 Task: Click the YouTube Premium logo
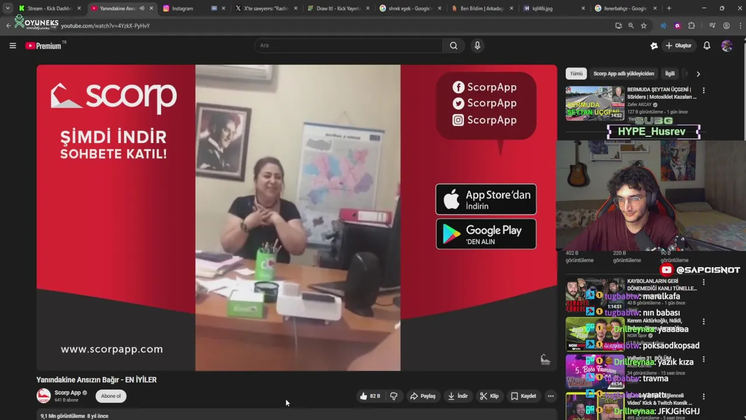[x=45, y=45]
